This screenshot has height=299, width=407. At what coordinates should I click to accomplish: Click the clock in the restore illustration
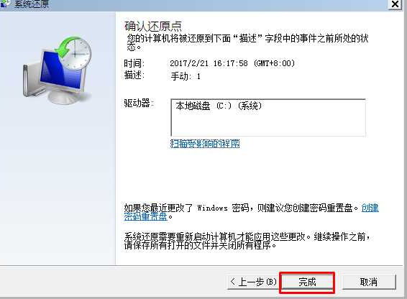[x=77, y=54]
